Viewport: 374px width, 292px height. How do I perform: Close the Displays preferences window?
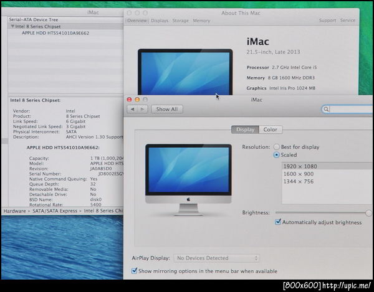129,100
